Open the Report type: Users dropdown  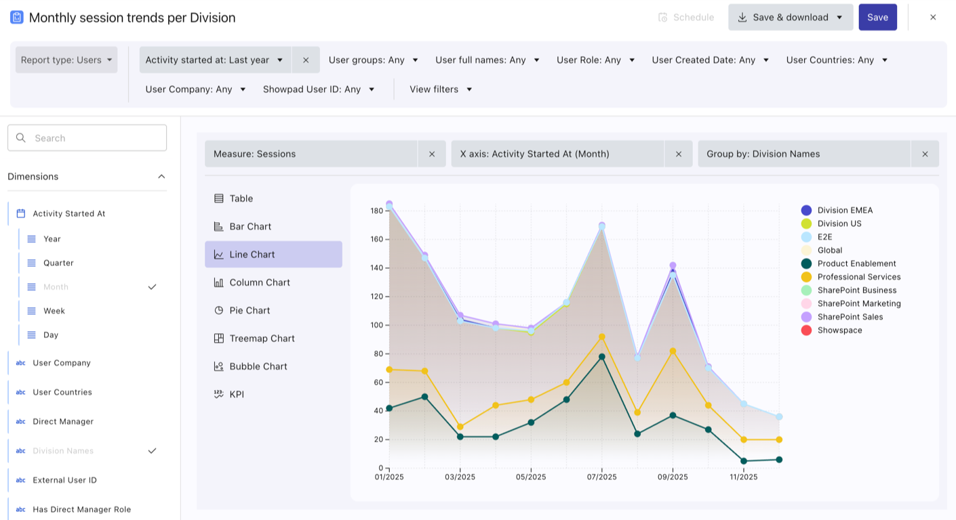66,60
